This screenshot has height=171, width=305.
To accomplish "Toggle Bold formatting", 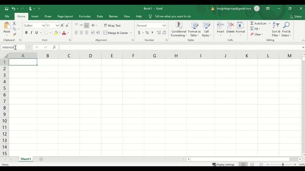I will [x=26, y=33].
